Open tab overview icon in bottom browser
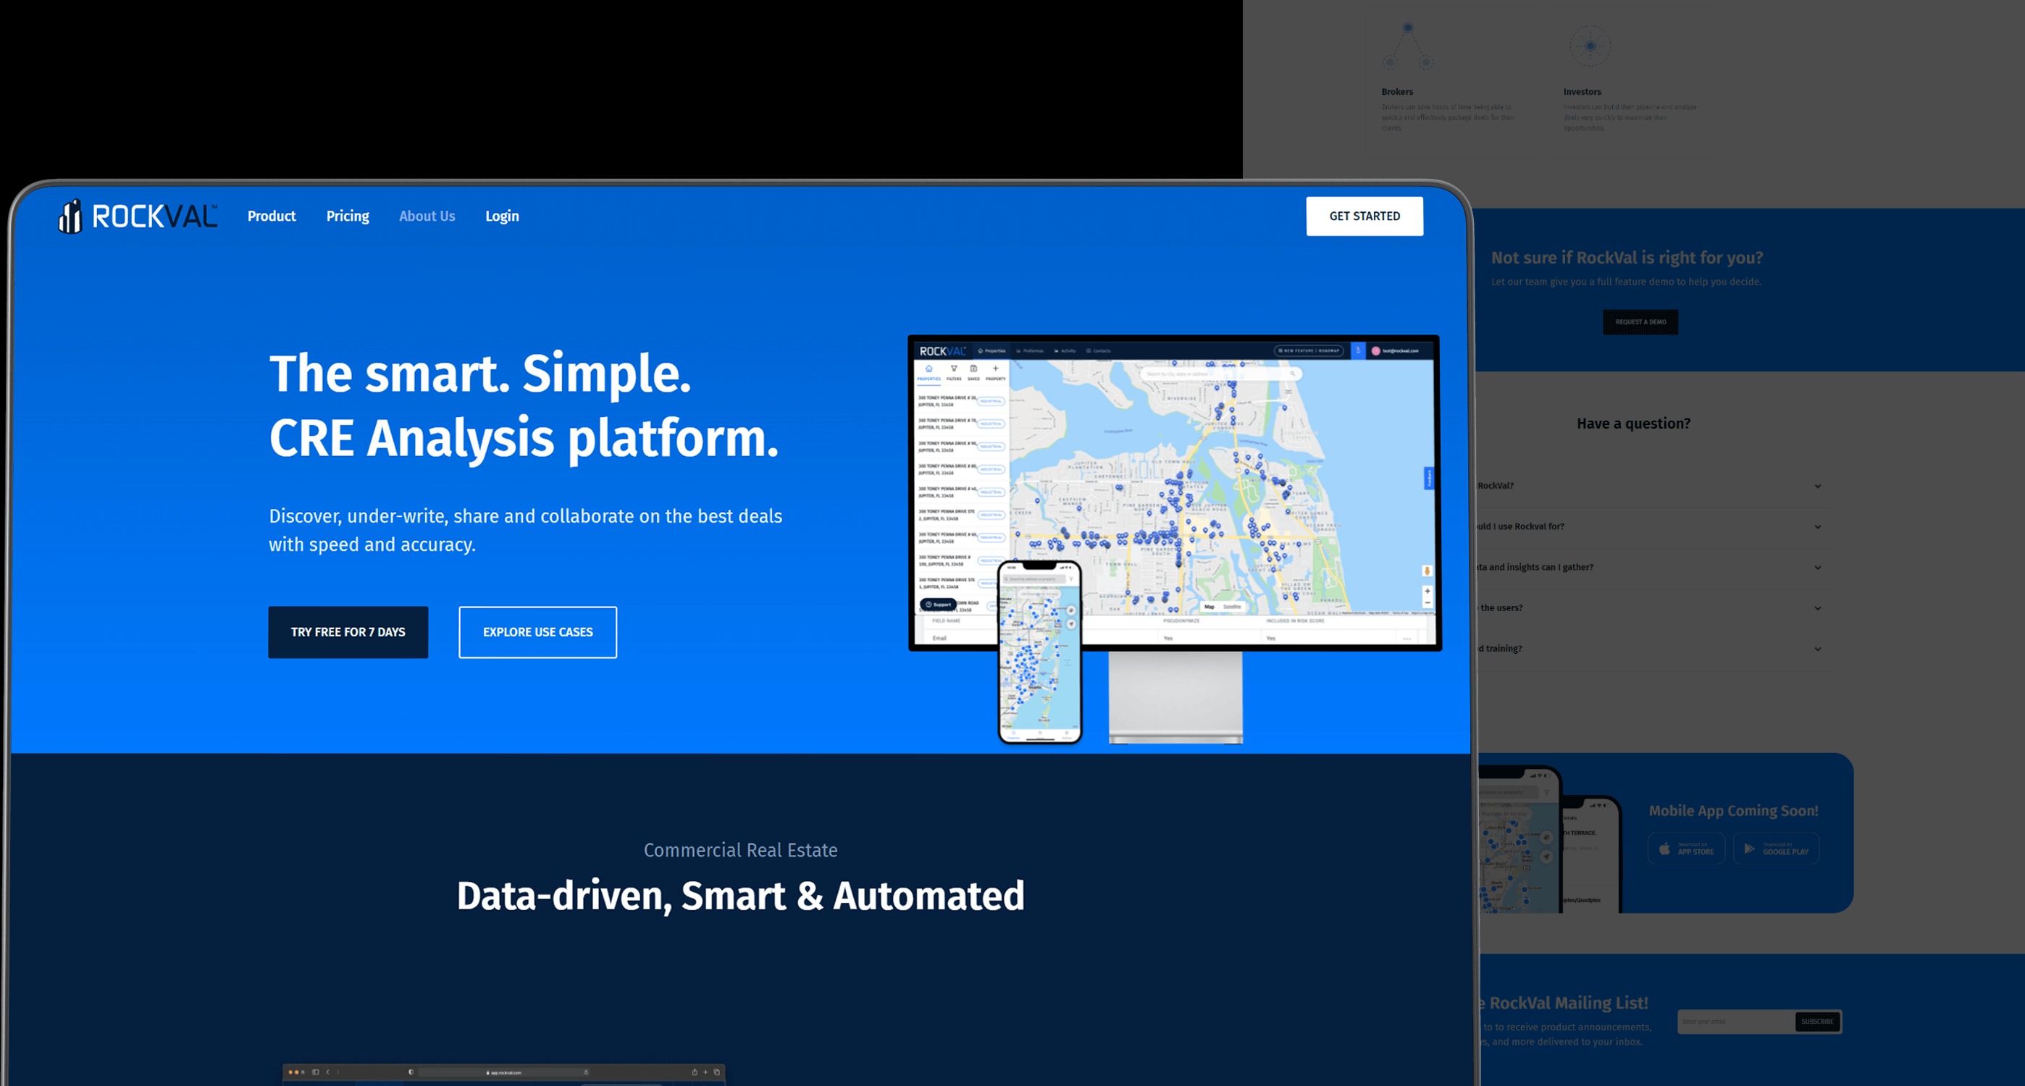 click(717, 1073)
